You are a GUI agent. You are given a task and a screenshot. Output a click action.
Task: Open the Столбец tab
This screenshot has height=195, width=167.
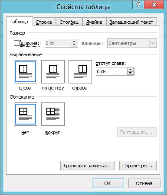click(x=69, y=22)
